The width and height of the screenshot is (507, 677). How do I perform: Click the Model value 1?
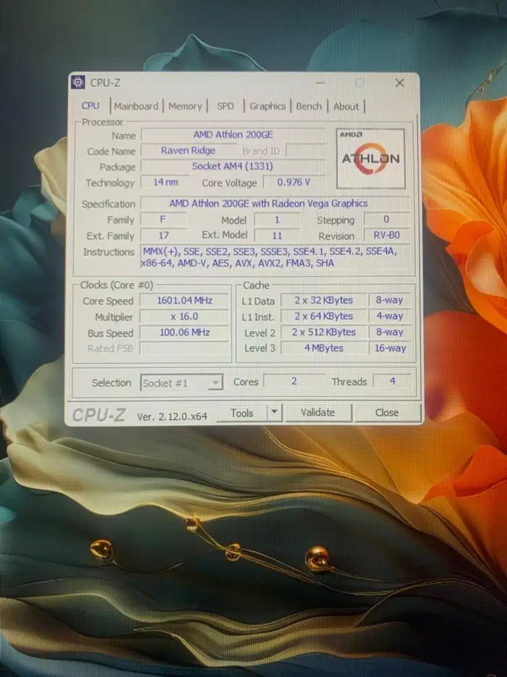[x=276, y=219]
